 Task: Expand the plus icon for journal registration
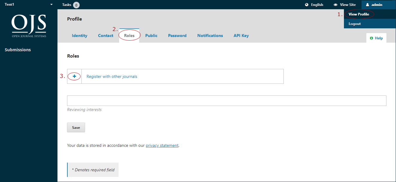75,76
